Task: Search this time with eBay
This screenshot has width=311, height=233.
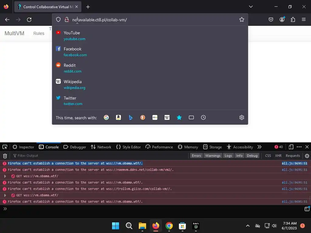Action: (155, 117)
